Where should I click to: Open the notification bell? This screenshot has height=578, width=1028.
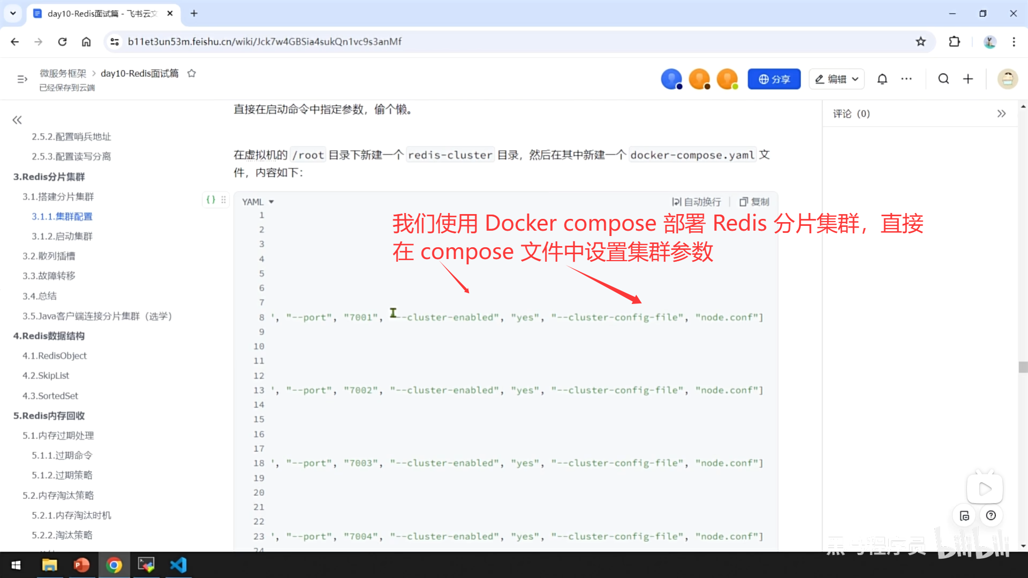(x=882, y=79)
